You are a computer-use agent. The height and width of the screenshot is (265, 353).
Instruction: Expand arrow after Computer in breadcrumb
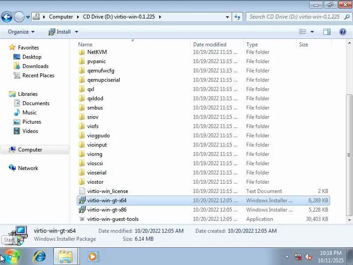(x=78, y=17)
